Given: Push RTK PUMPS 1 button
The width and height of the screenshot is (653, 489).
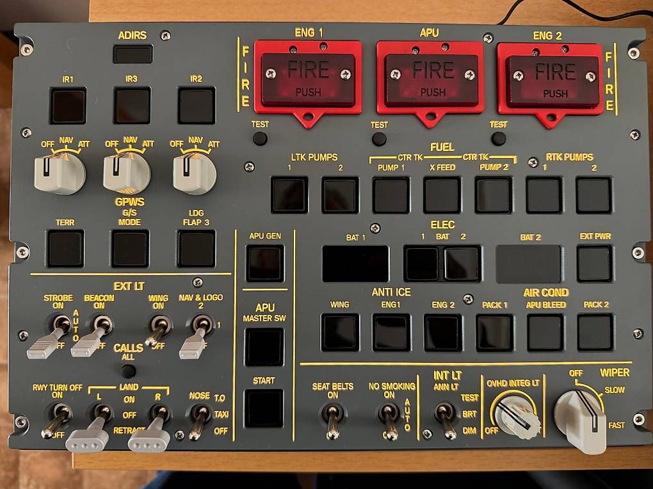Looking at the screenshot, I should coord(544,195).
